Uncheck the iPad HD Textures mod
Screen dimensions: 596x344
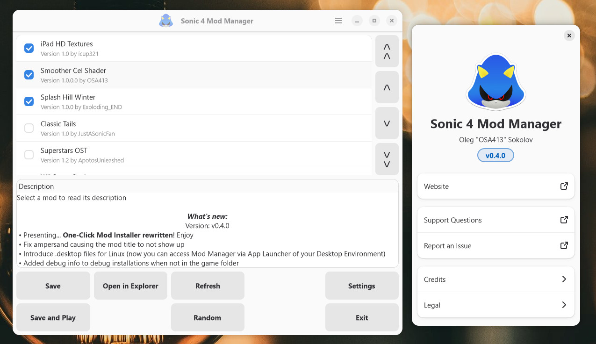click(x=29, y=48)
